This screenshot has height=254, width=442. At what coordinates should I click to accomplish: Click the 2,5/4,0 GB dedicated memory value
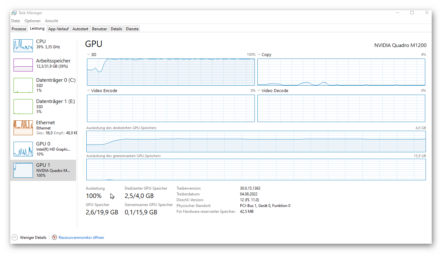[x=139, y=196]
